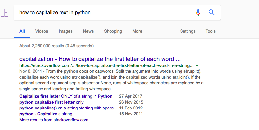
Task: Switch to the Videos tab
Action: tap(42, 31)
